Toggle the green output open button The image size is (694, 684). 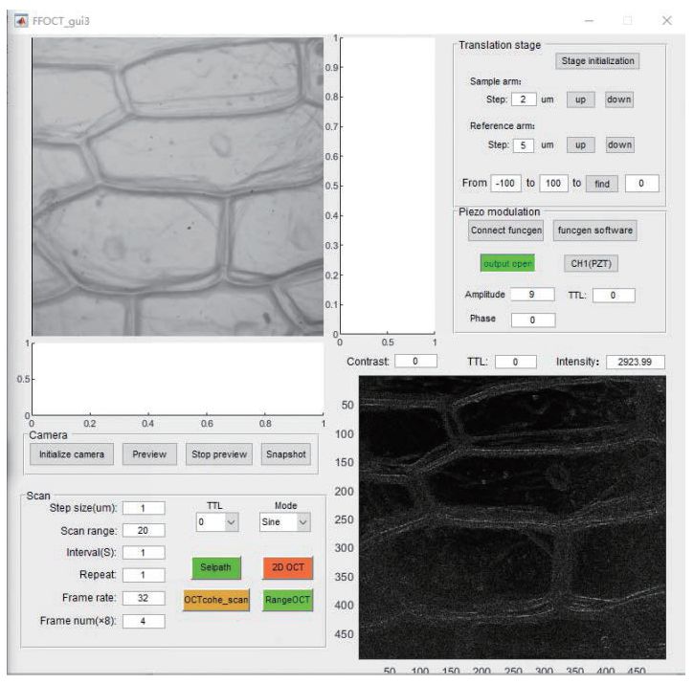pyautogui.click(x=507, y=263)
